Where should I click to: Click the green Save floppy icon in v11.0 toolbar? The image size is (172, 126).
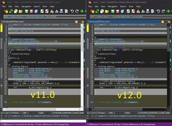pos(27,11)
